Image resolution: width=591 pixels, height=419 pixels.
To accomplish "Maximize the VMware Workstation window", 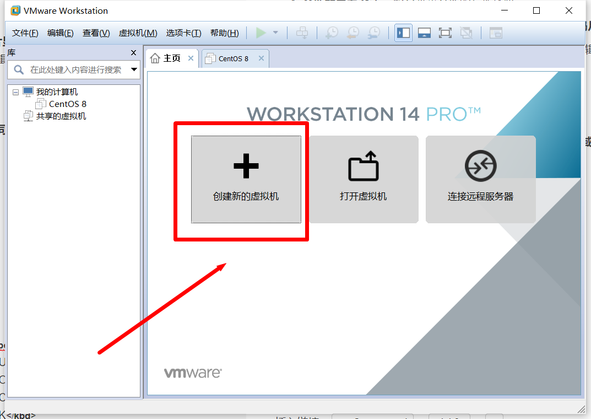I will coord(536,10).
